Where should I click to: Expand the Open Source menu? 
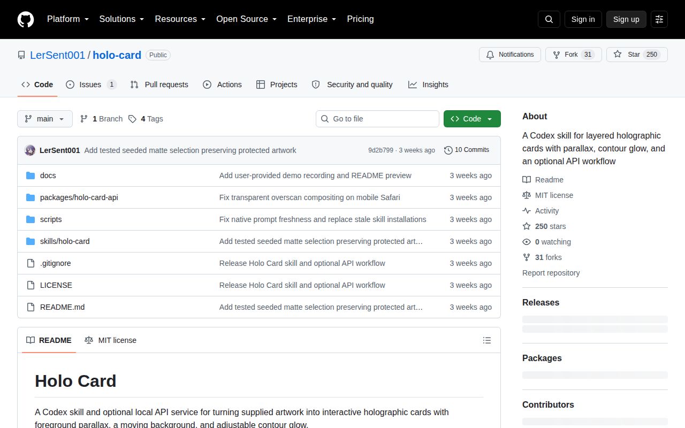(246, 19)
